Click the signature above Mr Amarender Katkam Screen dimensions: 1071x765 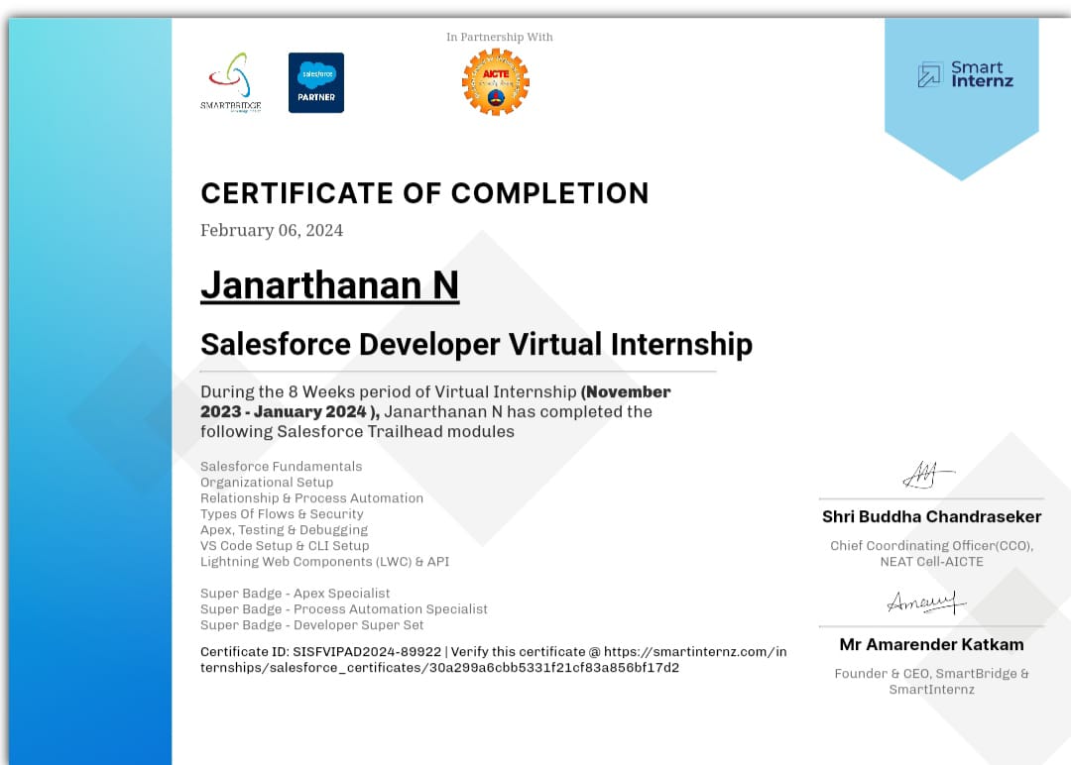926,602
